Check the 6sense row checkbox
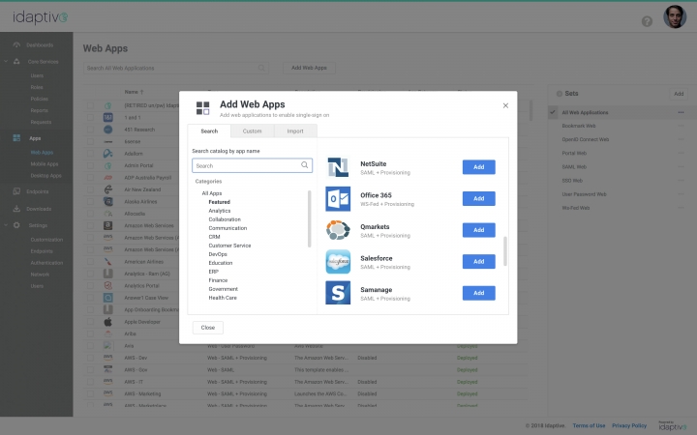This screenshot has width=697, height=435. (90, 141)
